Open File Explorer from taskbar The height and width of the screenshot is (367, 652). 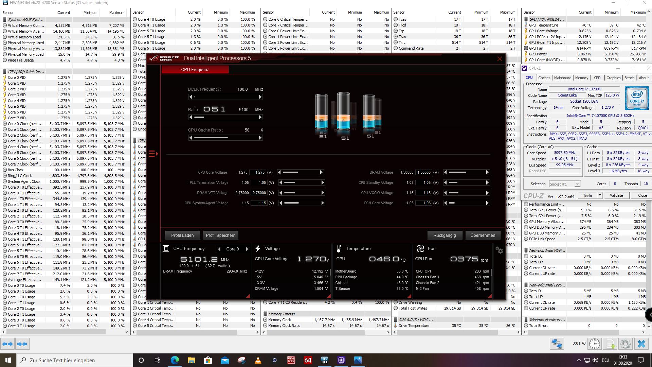[191, 360]
